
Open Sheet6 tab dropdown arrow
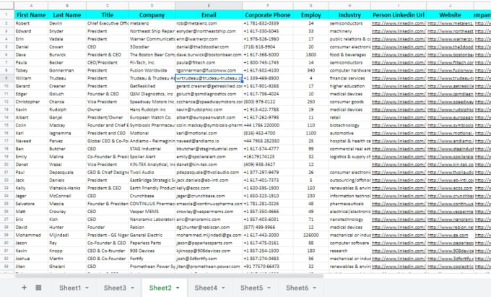click(314, 288)
